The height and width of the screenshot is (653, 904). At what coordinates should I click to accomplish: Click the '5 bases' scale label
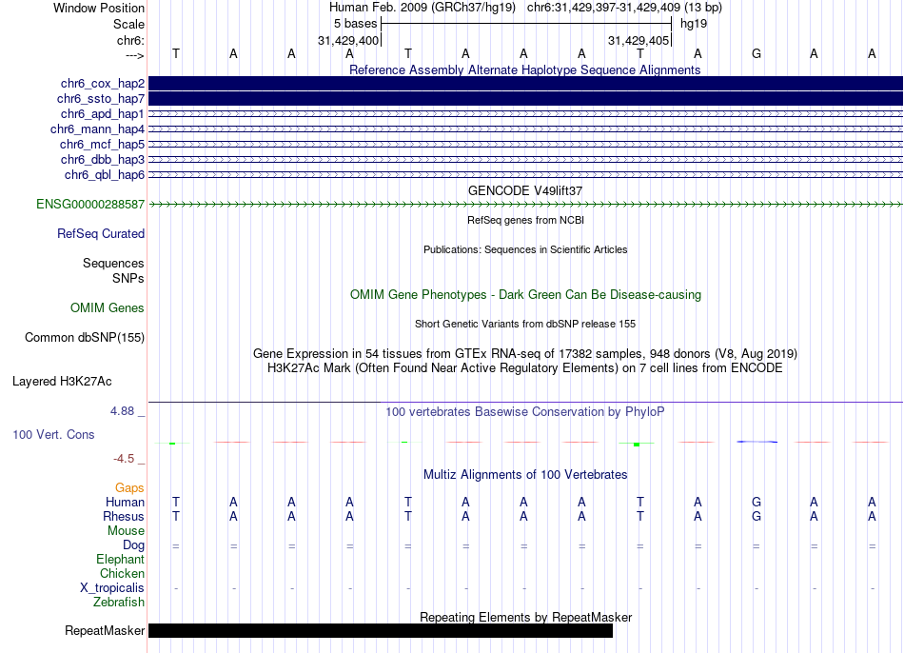pyautogui.click(x=355, y=24)
